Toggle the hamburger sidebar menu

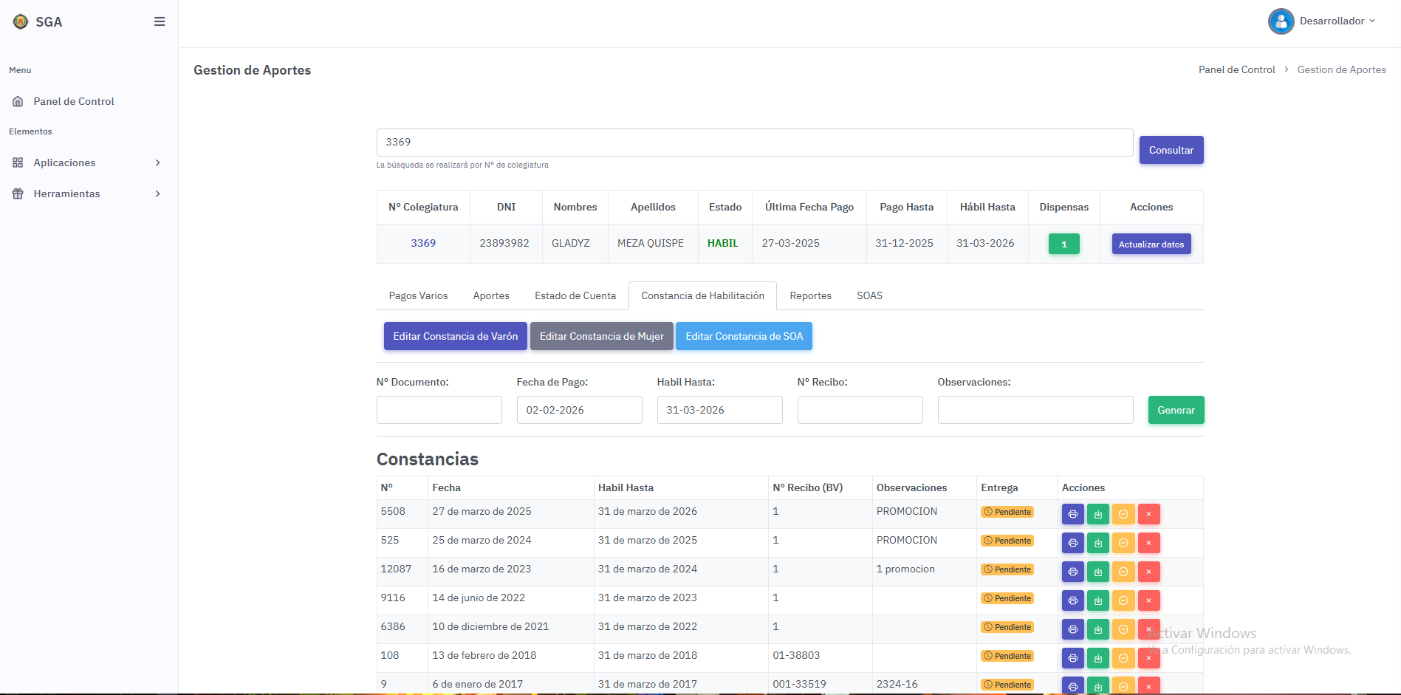[159, 21]
